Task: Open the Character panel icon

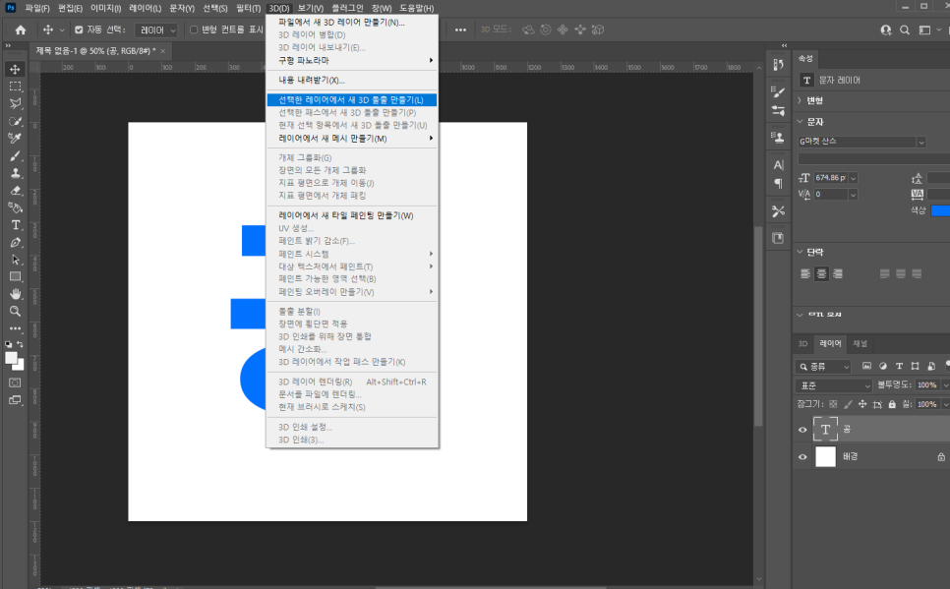Action: [778, 165]
